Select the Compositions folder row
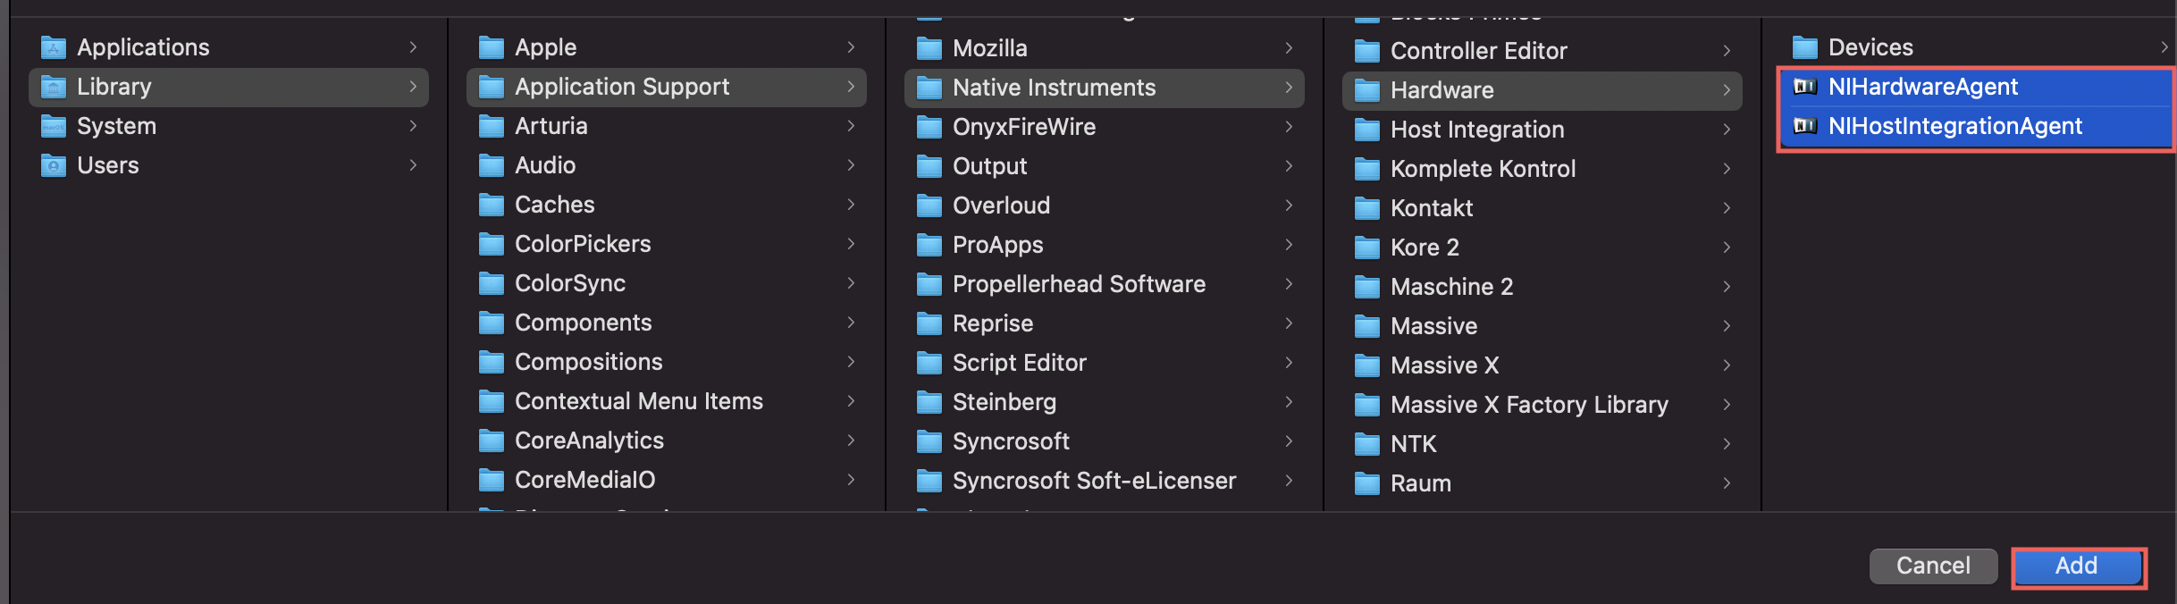Screen dimensions: 2177x604 point(667,362)
